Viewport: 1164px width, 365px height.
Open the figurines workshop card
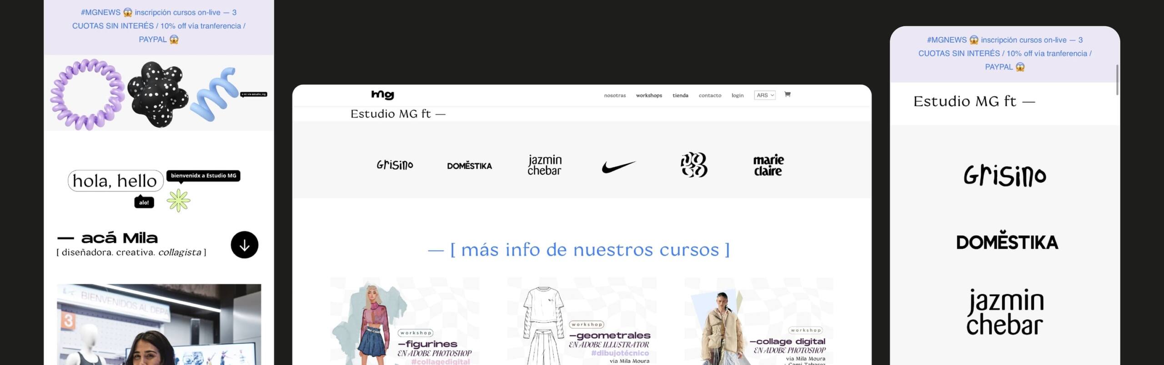(404, 321)
